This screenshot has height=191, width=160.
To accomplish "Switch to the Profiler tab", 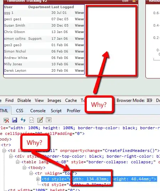I will tap(74, 111).
